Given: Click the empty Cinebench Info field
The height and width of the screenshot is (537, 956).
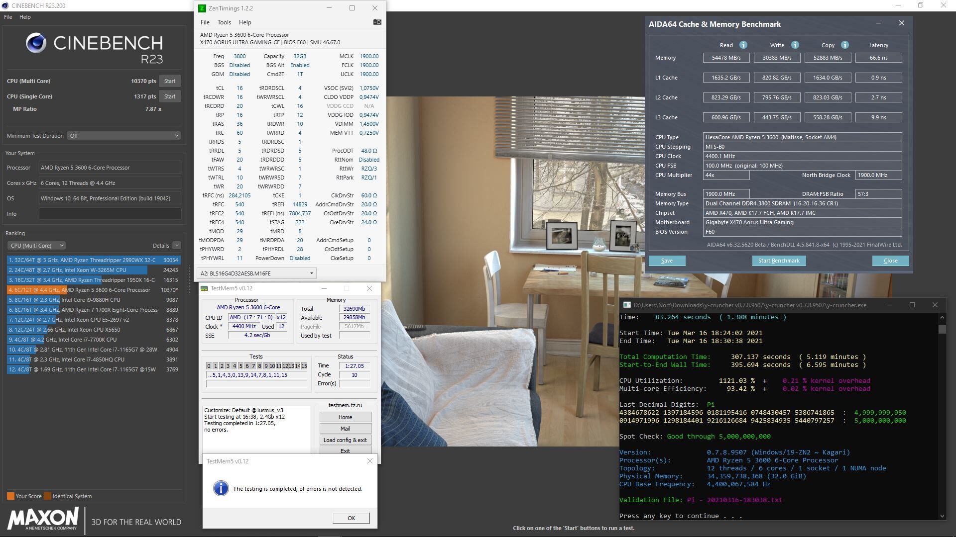Looking at the screenshot, I should 110,214.
